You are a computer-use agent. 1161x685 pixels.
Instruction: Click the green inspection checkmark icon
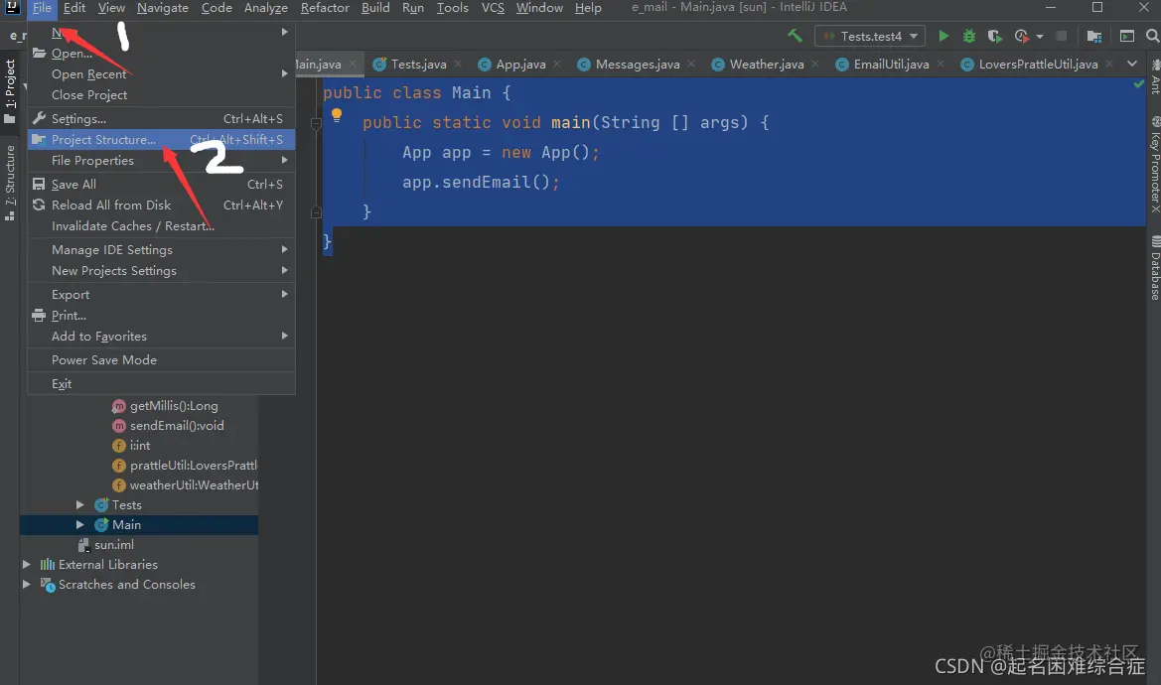[1138, 84]
